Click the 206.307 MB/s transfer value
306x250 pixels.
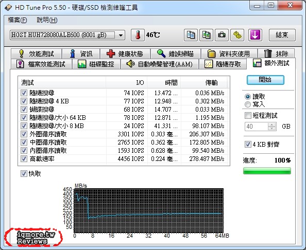point(207,134)
